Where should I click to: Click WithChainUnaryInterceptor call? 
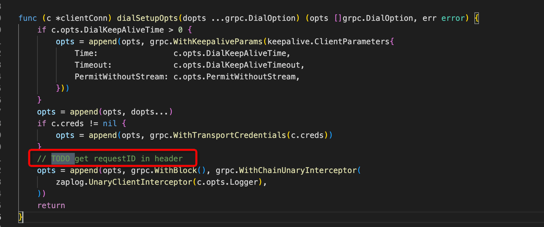coord(298,170)
